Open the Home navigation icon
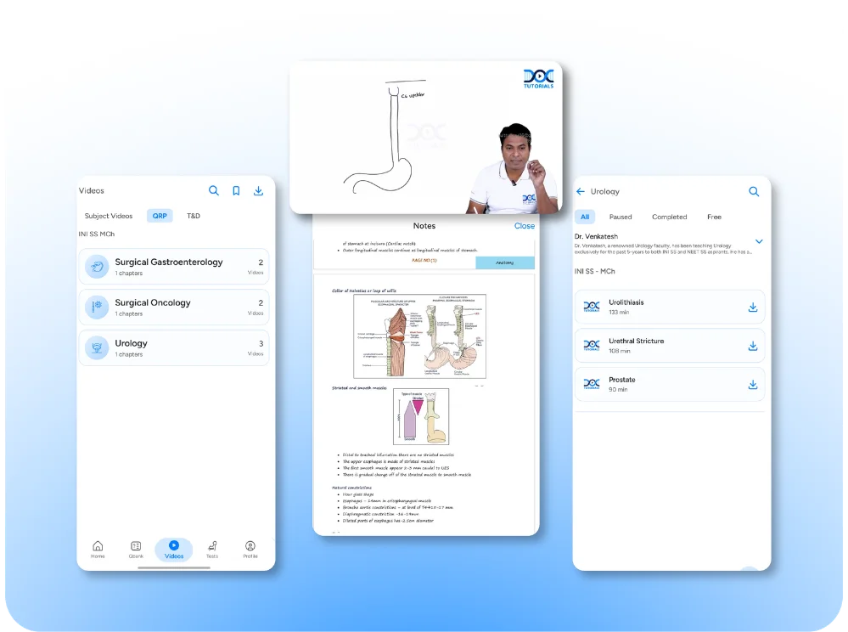The height and width of the screenshot is (632, 848). coord(98,549)
